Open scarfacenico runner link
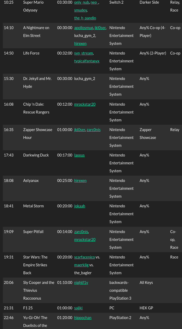The height and width of the screenshot is (329, 182). 84,257
